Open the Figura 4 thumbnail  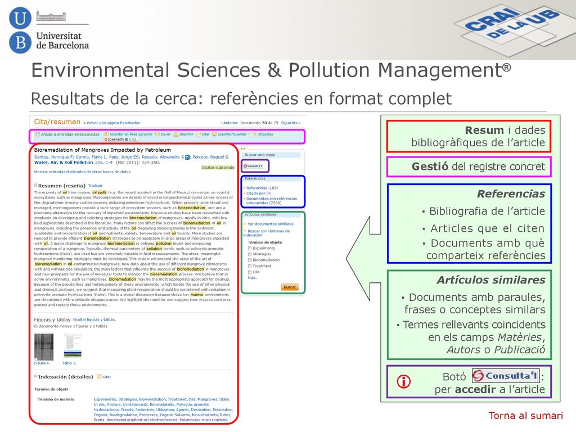[44, 346]
